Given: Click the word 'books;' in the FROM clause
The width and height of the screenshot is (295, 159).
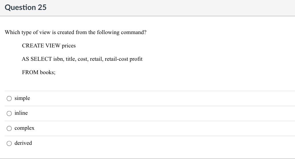Looking at the screenshot, I should coord(48,72).
